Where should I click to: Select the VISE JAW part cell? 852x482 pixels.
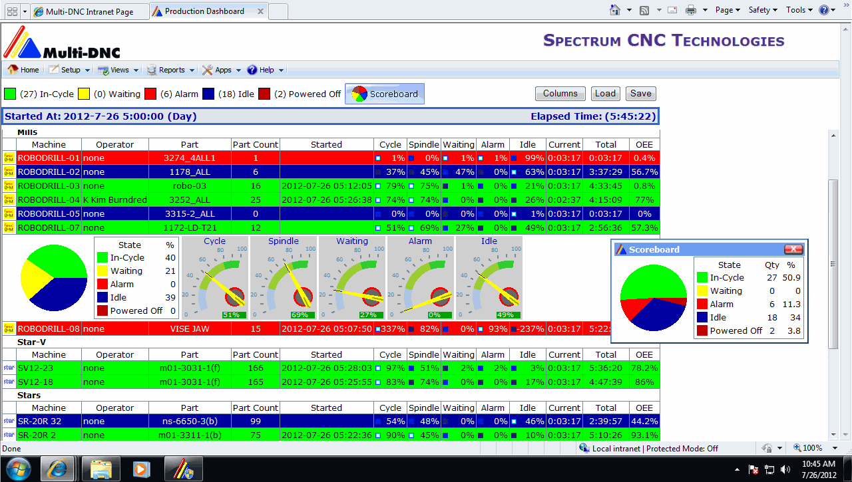point(190,328)
